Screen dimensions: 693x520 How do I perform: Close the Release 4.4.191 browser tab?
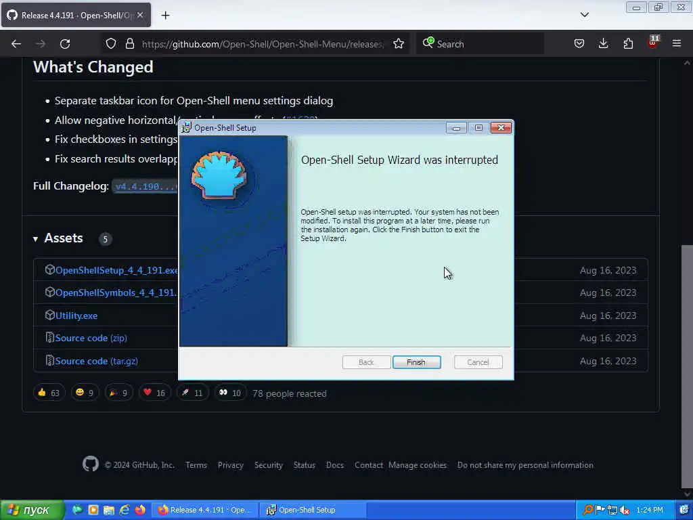tap(140, 15)
